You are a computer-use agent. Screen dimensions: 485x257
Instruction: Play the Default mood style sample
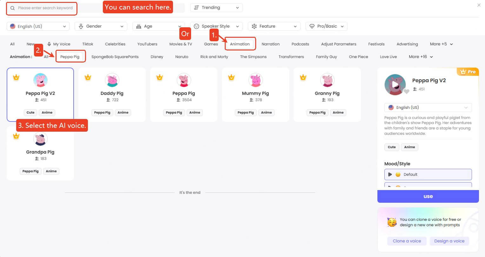coord(390,175)
